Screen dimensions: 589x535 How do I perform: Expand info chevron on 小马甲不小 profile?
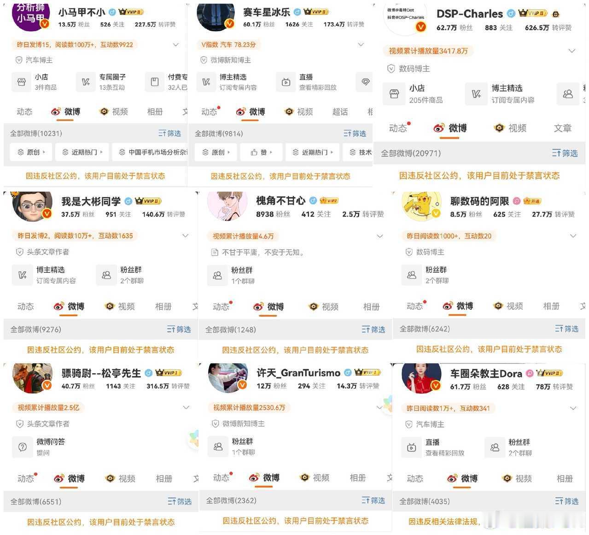tap(176, 45)
